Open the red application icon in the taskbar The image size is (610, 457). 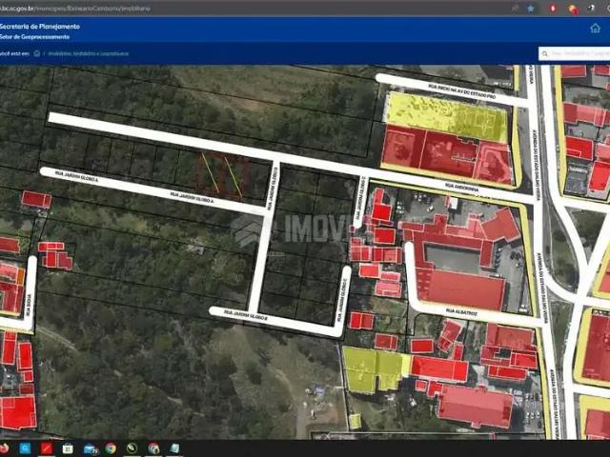[47, 448]
